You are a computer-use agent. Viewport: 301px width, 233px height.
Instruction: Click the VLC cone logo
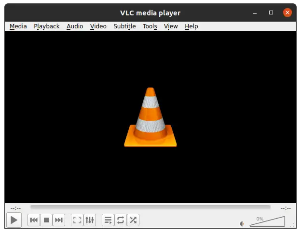(x=150, y=117)
